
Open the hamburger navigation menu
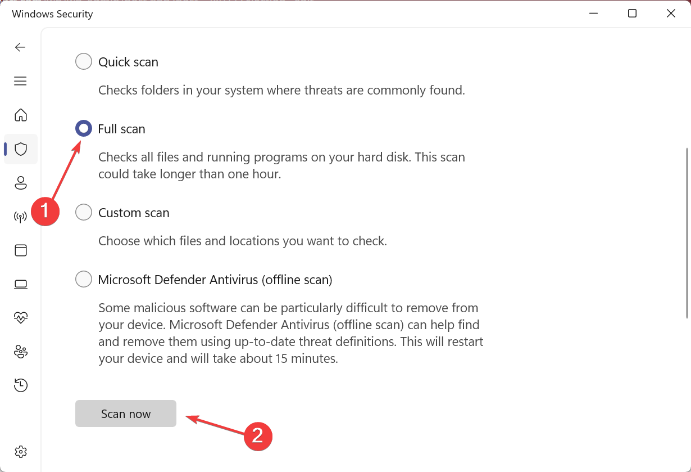click(x=20, y=81)
